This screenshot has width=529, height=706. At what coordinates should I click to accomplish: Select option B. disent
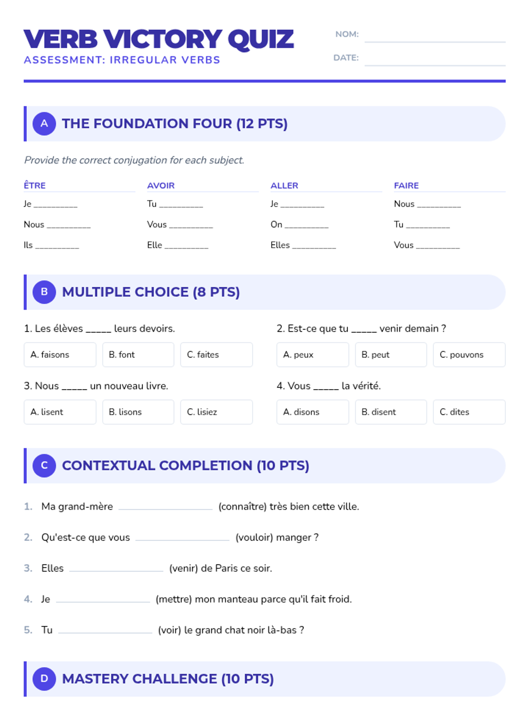pos(391,412)
